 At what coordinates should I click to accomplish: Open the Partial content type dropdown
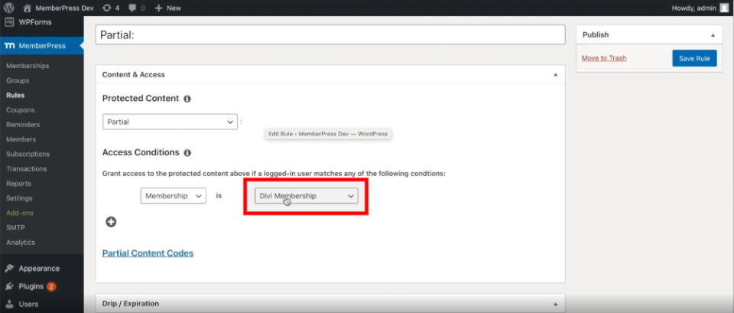[x=170, y=122]
